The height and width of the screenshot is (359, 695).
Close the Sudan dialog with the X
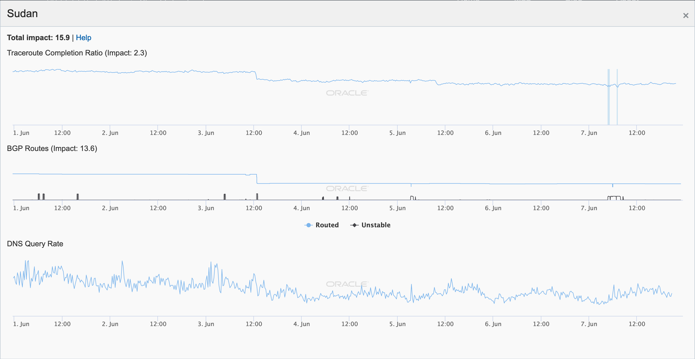(x=686, y=16)
